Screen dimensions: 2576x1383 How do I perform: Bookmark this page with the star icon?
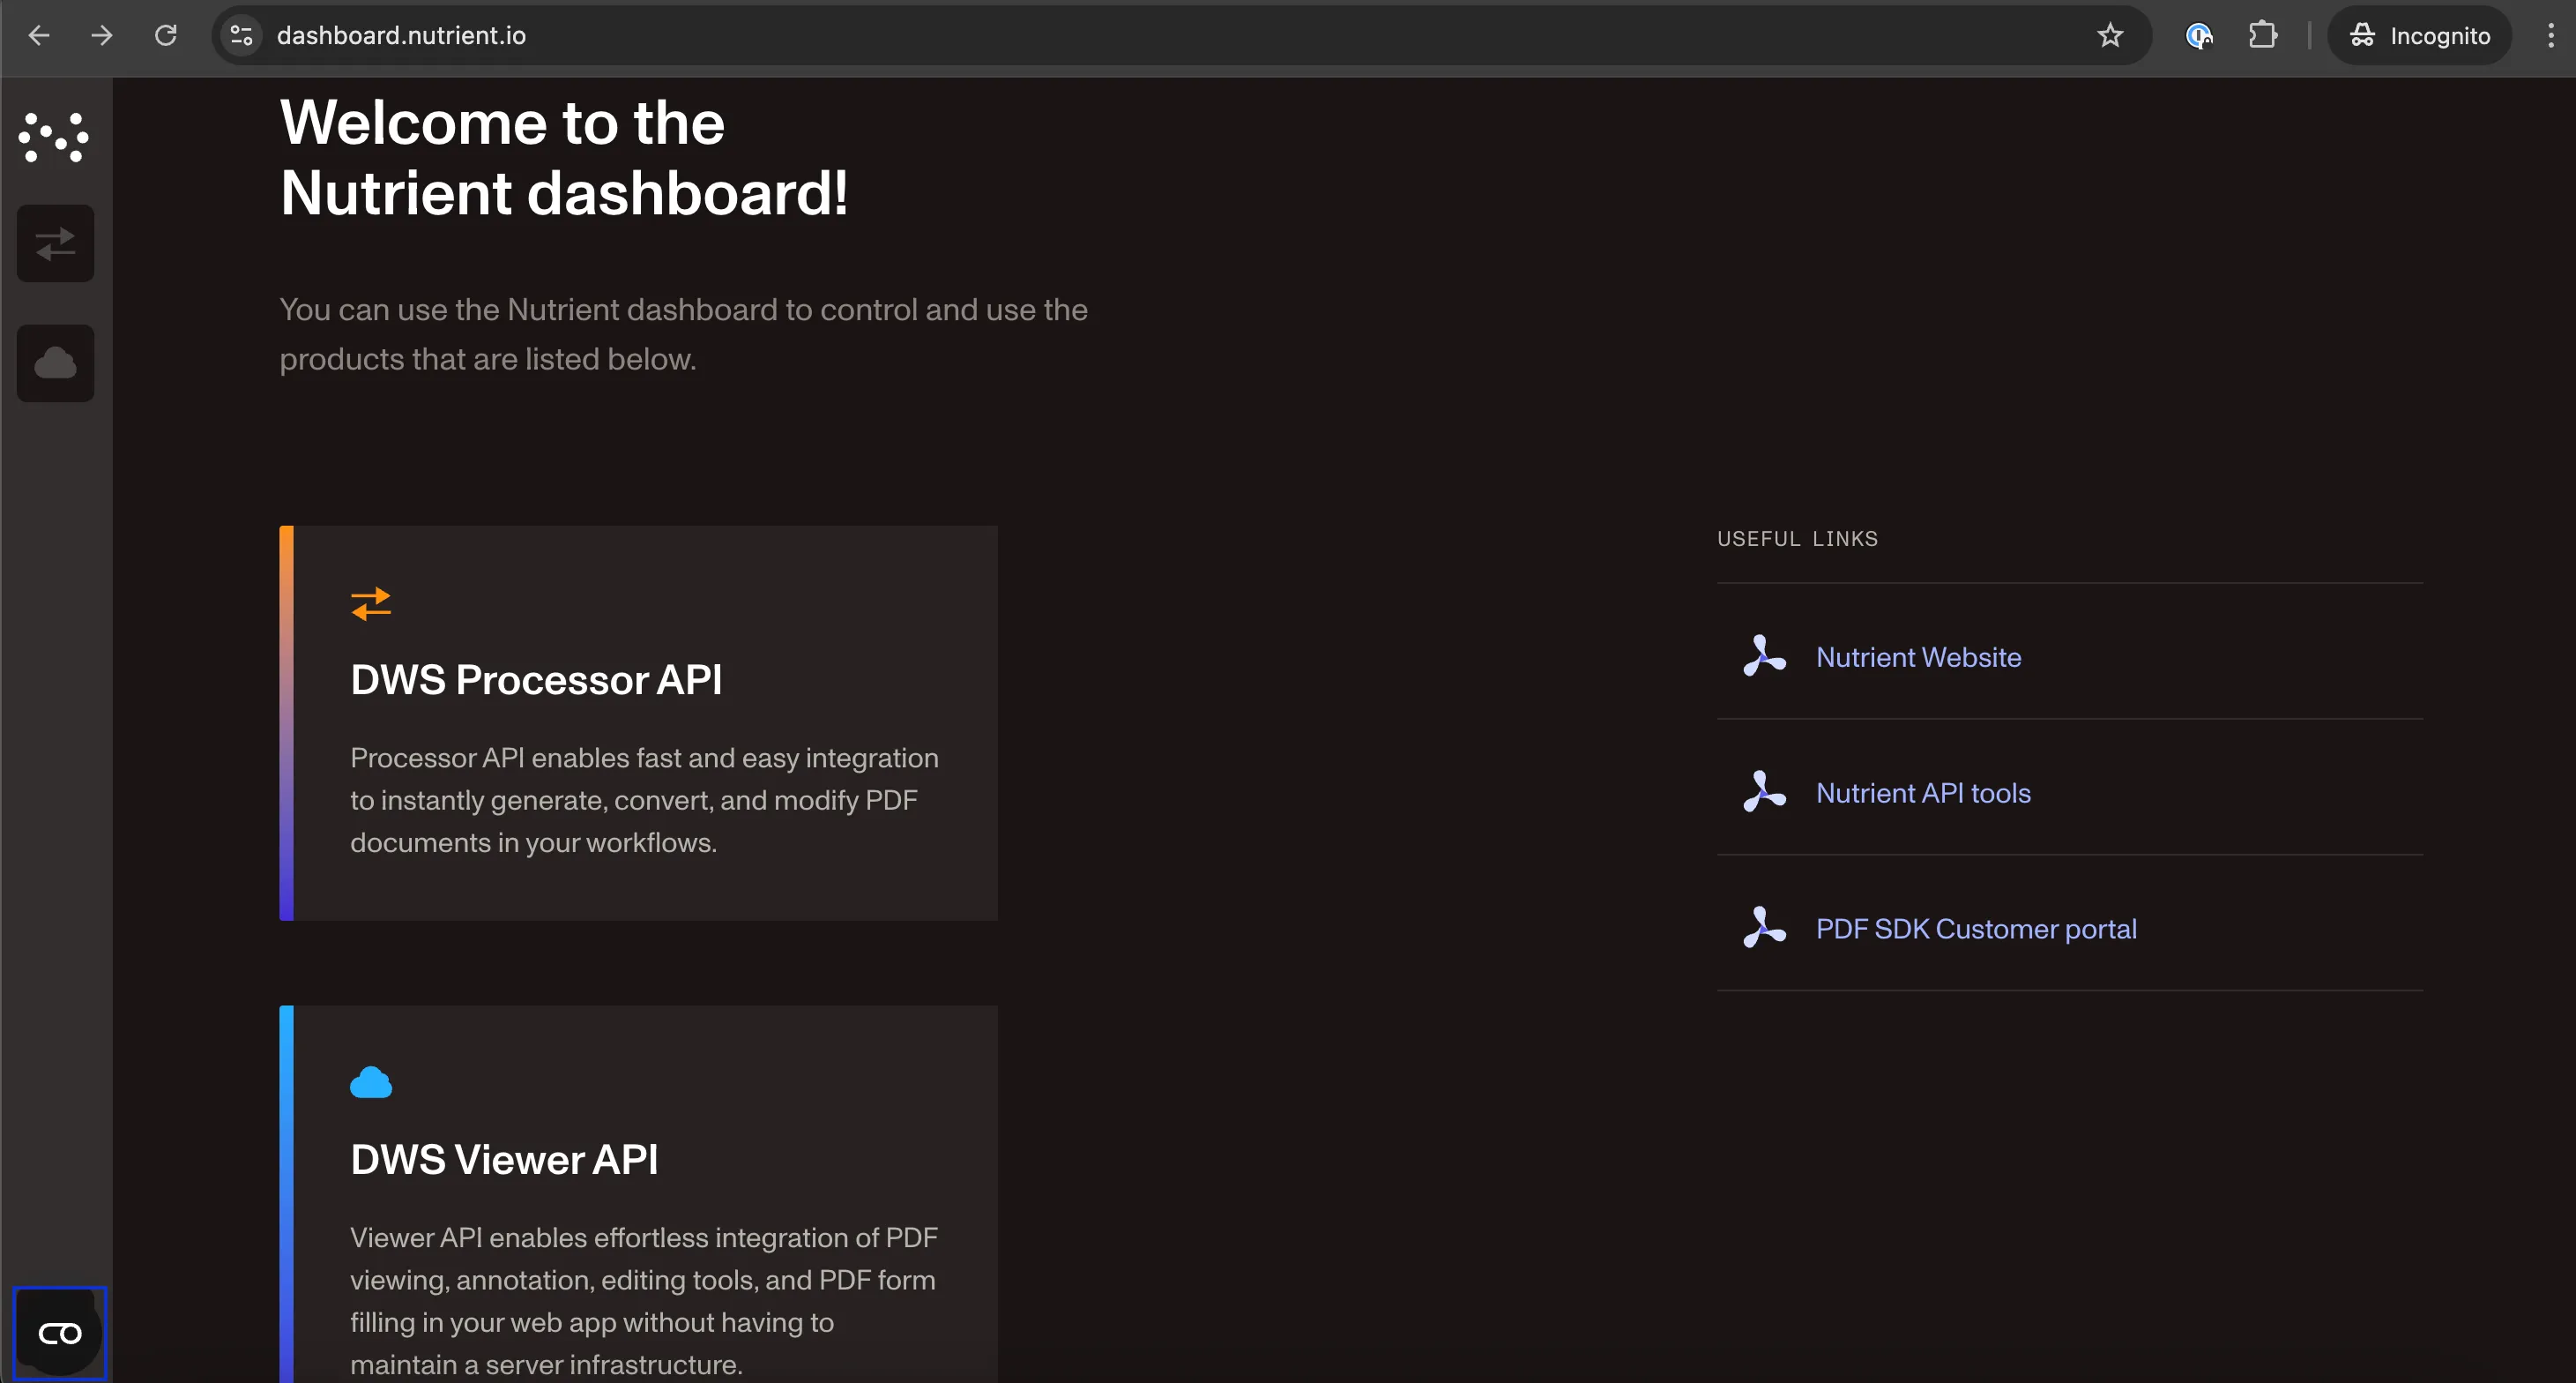point(2109,35)
